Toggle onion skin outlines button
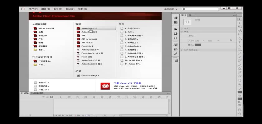 pyautogui.click(x=86, y=115)
